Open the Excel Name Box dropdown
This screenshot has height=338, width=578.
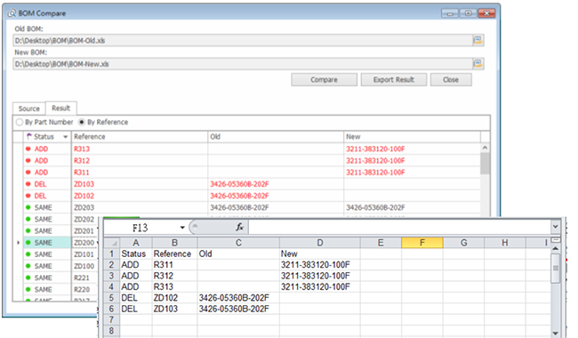[x=182, y=228]
